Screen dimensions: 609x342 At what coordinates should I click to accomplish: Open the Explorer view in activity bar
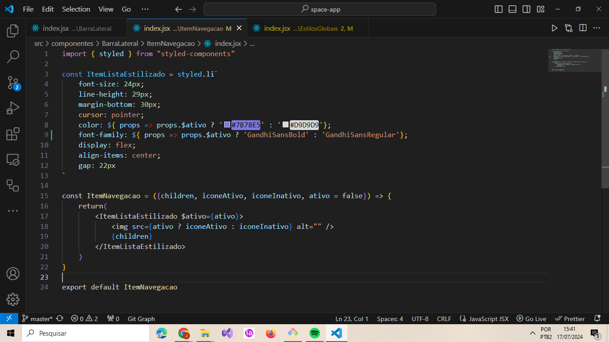tap(13, 31)
